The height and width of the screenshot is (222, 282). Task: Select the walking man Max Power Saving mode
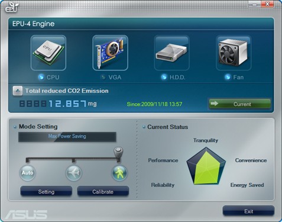pos(119,173)
